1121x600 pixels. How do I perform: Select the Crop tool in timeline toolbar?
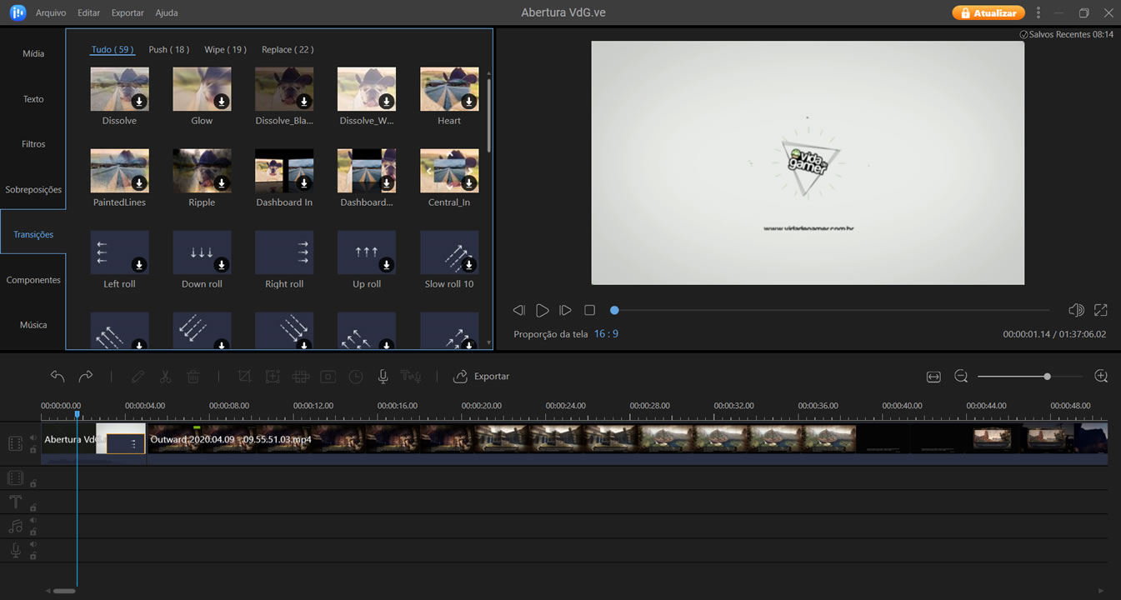pyautogui.click(x=244, y=377)
